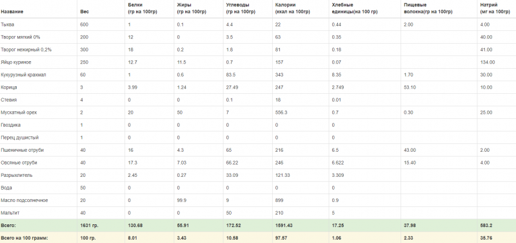Click the Пищевые волокна column header
This screenshot has width=516, height=243.
pyautogui.click(x=428, y=8)
